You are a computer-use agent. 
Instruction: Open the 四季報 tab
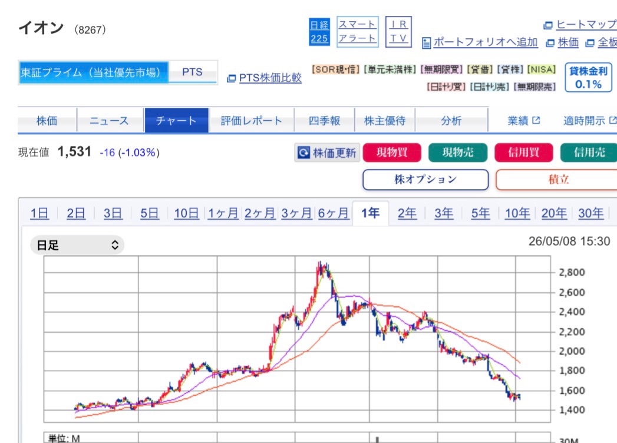[324, 120]
